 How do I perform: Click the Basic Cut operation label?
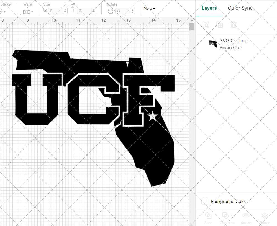[230, 48]
